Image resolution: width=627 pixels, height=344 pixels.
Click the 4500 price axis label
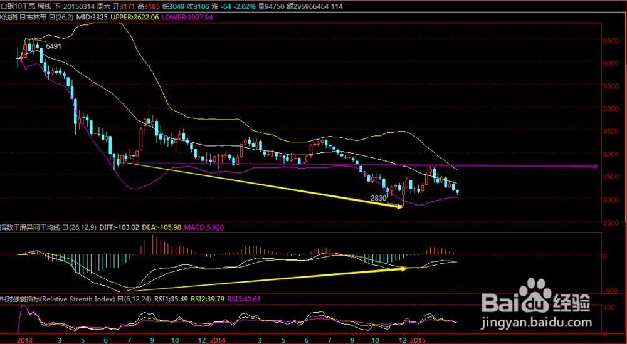611,132
